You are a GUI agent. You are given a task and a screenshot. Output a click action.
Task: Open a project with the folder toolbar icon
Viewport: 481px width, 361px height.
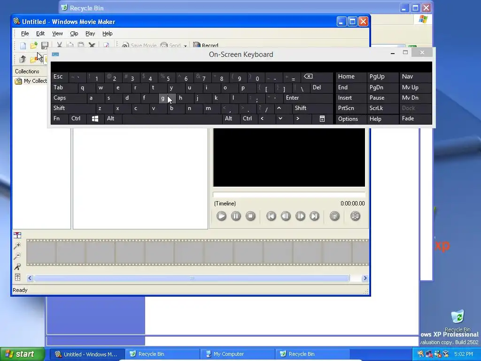33,46
